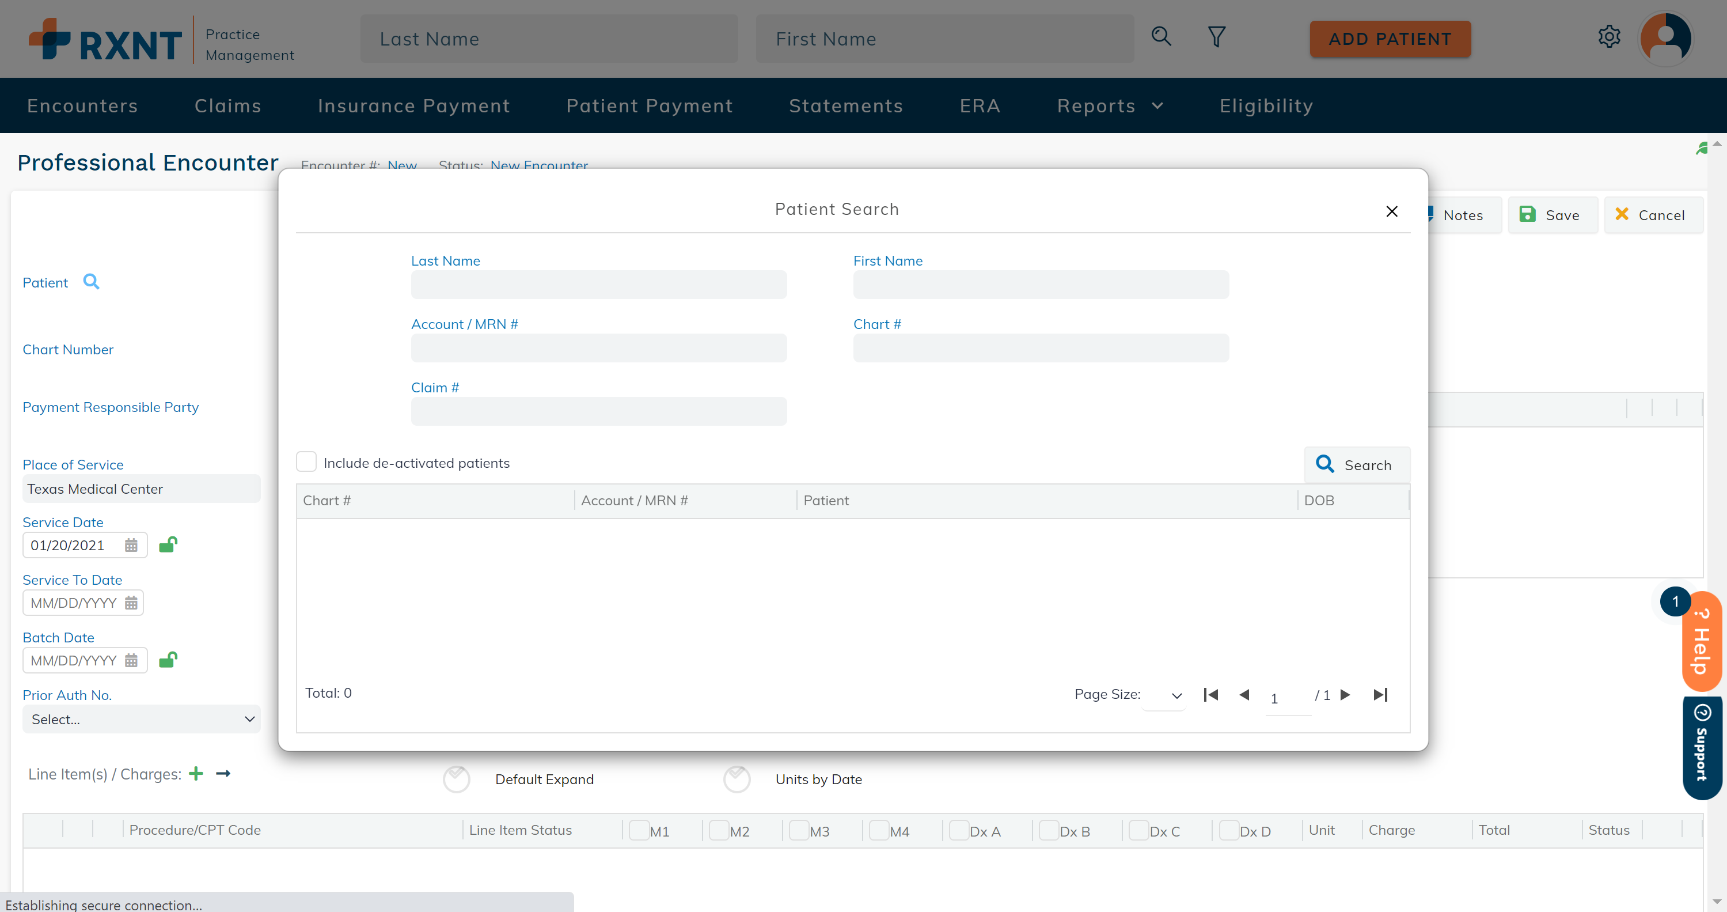The height and width of the screenshot is (912, 1727).
Task: Open the Page Size dropdown
Action: click(1165, 695)
